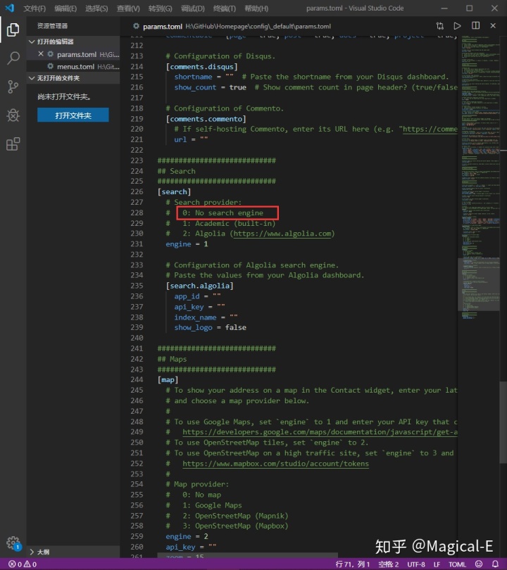Close the params.toml editor tab
The width and height of the screenshot is (507, 570).
click(493, 25)
